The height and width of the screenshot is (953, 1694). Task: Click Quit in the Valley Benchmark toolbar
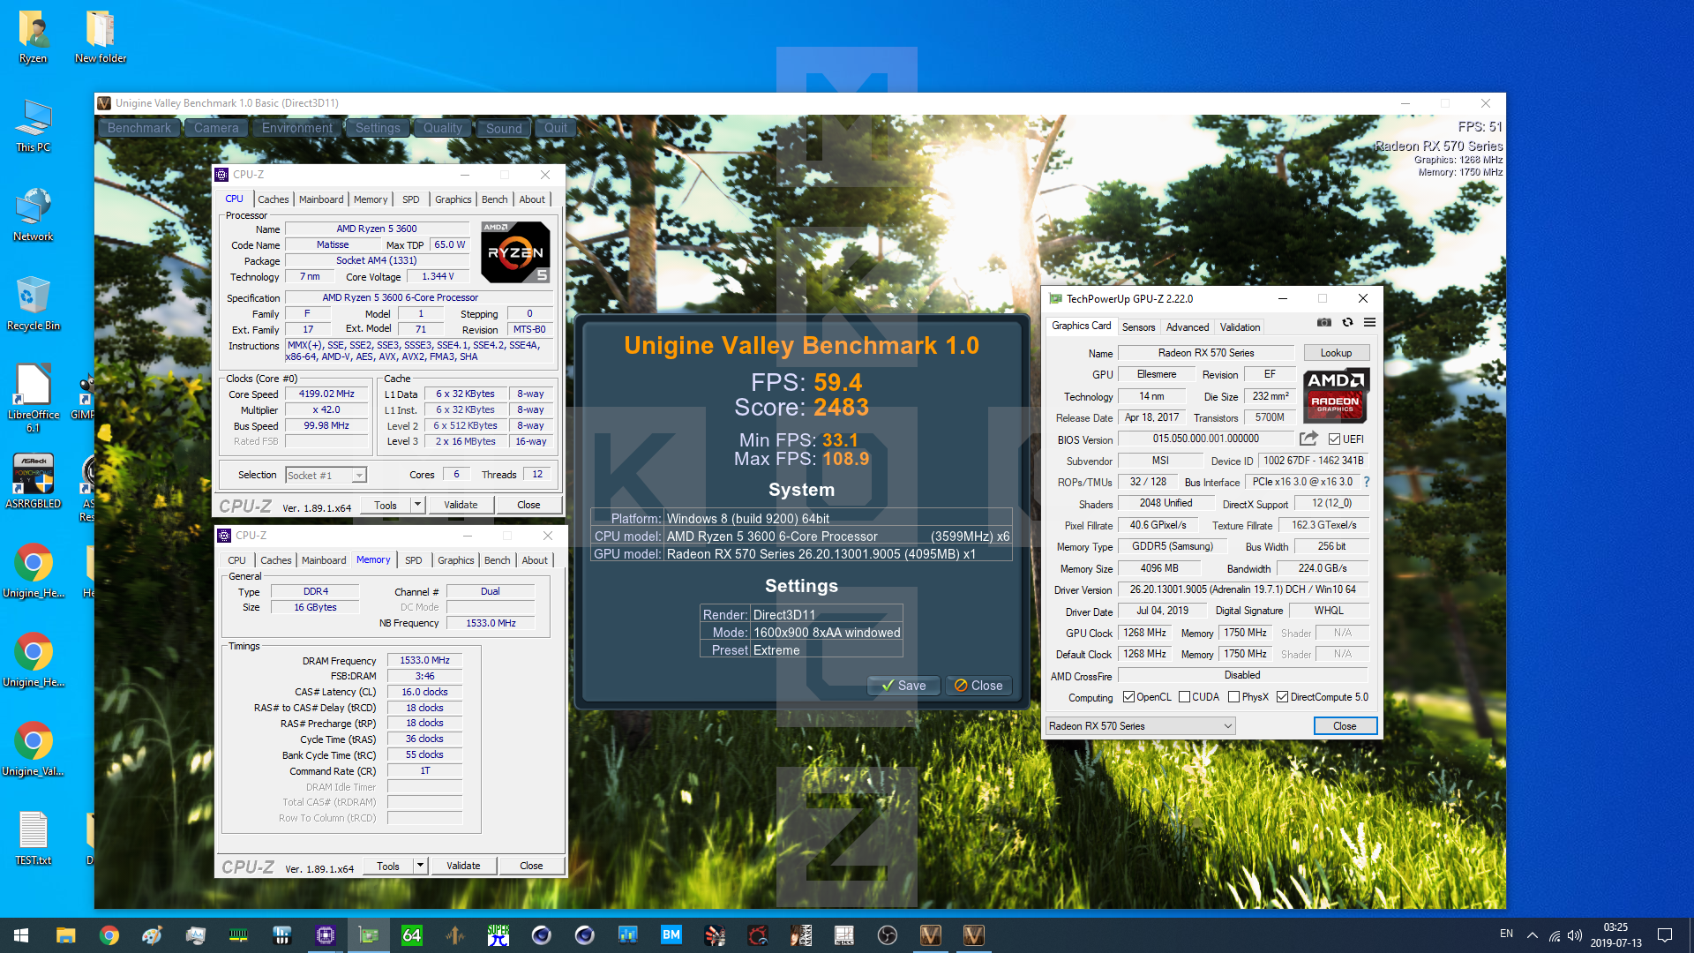tap(556, 128)
